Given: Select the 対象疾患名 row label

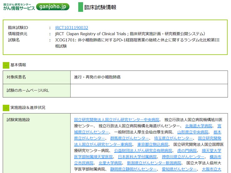Looking at the screenshot, I should pyautogui.click(x=16, y=77).
